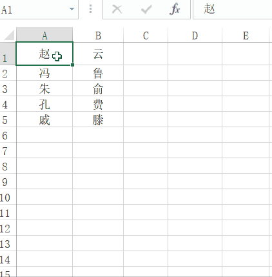Click the fill handle of cell A1
Image resolution: width=272 pixels, height=277 pixels.
click(73, 65)
